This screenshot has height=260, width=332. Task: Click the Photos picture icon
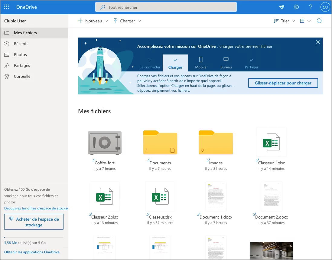7,55
